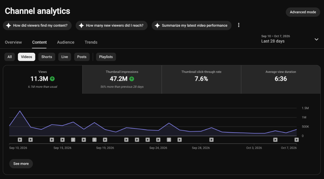Select the Posts filter chip
The height and width of the screenshot is (179, 324).
pyautogui.click(x=82, y=57)
